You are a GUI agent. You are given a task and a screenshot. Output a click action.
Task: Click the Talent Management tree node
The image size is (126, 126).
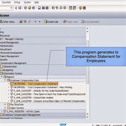(10, 56)
